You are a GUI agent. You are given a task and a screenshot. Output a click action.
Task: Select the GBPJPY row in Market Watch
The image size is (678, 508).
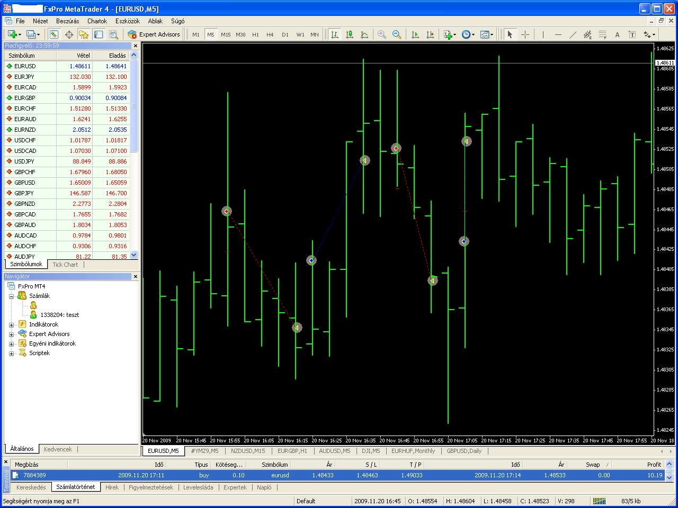pyautogui.click(x=67, y=193)
